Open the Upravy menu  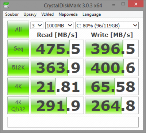coord(30,14)
